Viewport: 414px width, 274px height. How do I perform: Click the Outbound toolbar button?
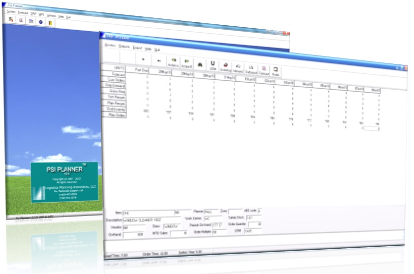(251, 69)
